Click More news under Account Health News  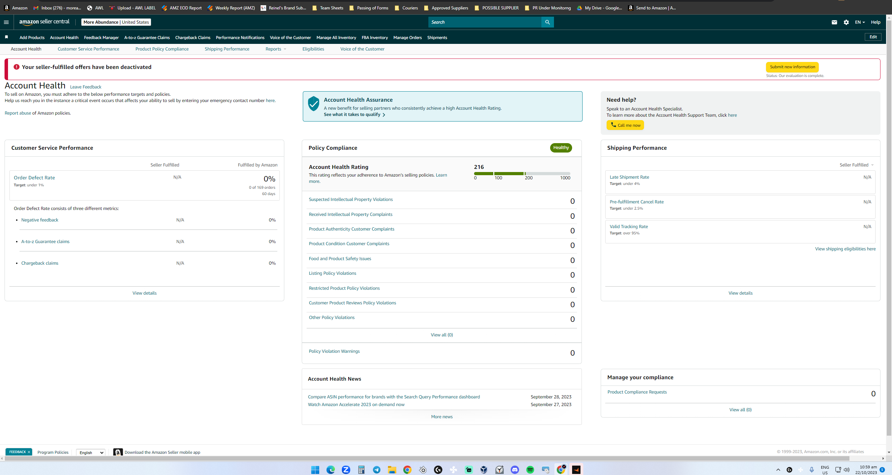coord(442,416)
